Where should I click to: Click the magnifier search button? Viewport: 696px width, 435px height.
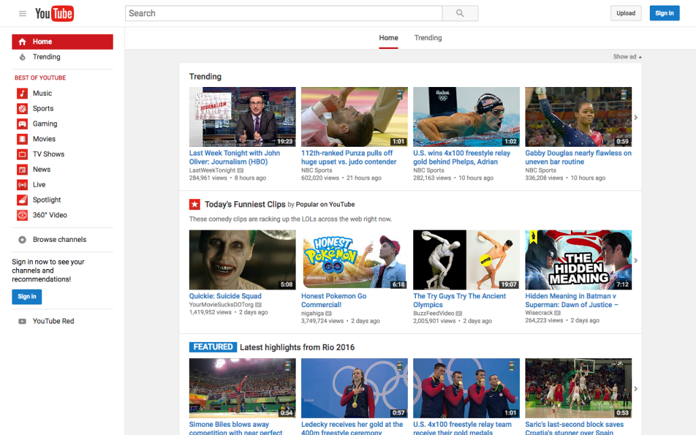[x=460, y=14]
